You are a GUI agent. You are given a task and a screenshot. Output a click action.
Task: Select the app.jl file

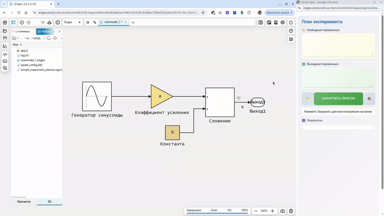pos(24,51)
